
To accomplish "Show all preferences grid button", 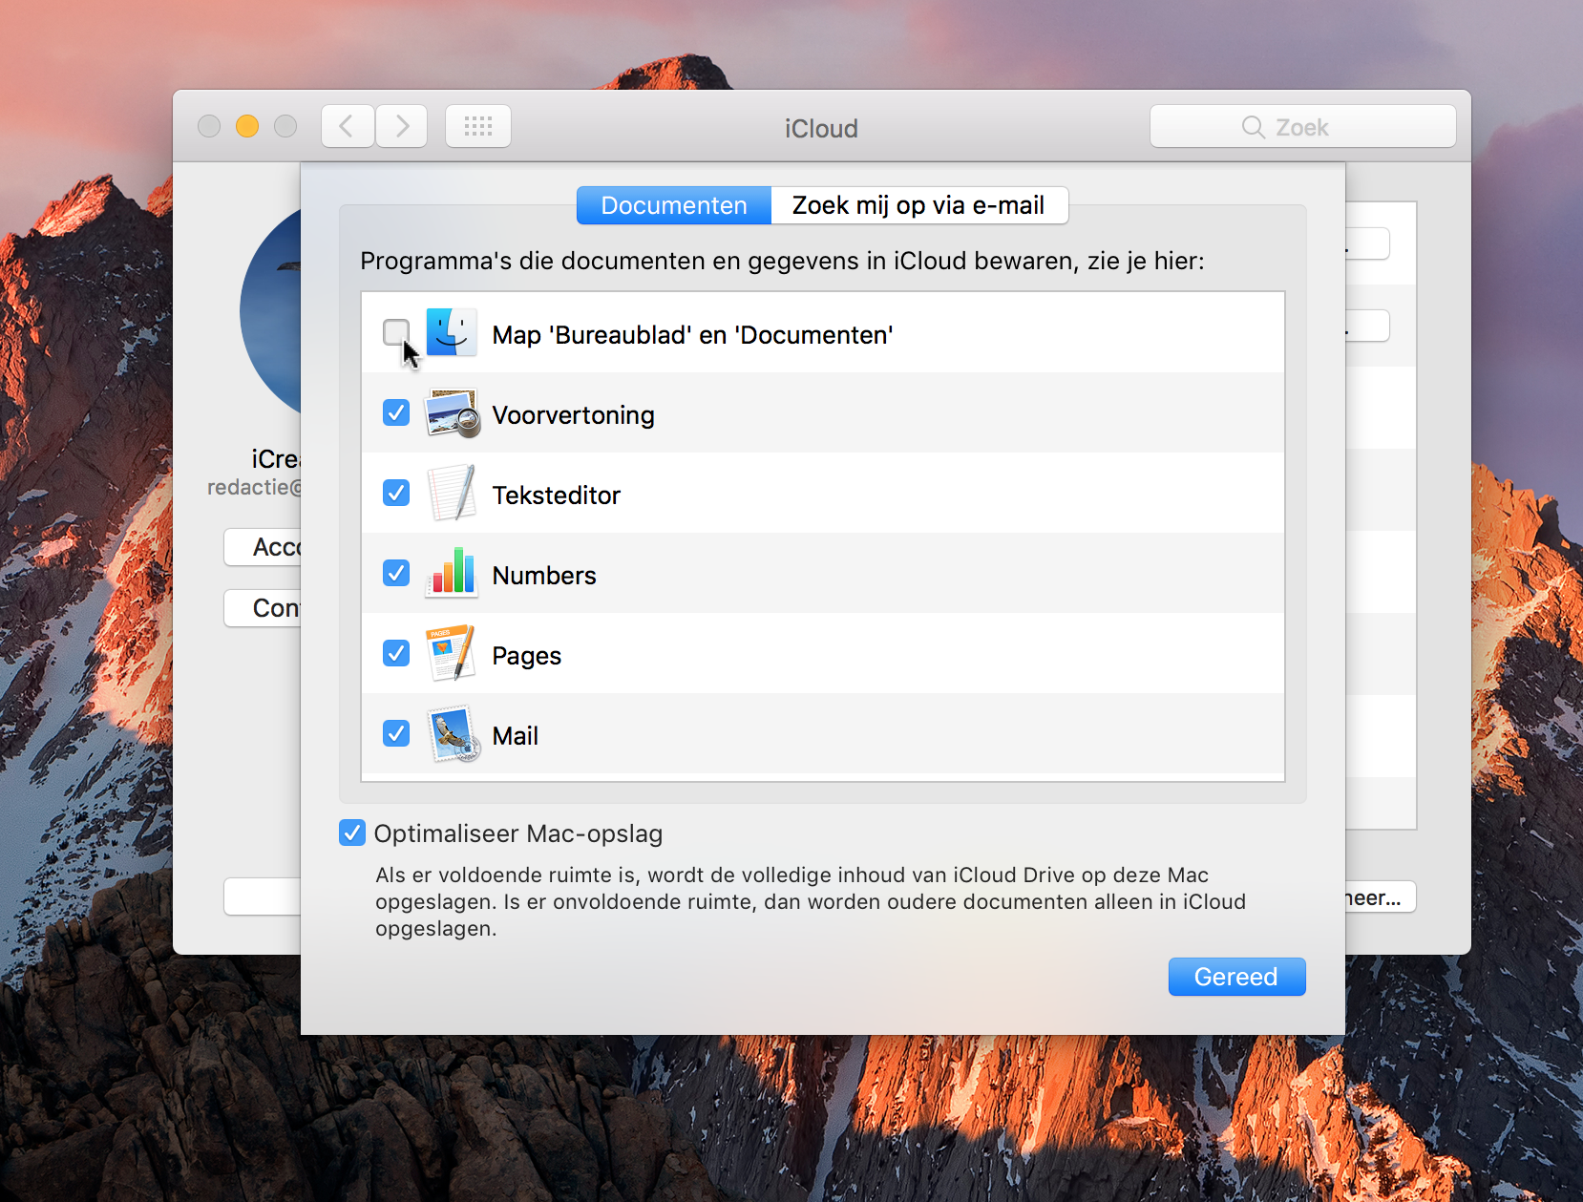I will [x=478, y=127].
